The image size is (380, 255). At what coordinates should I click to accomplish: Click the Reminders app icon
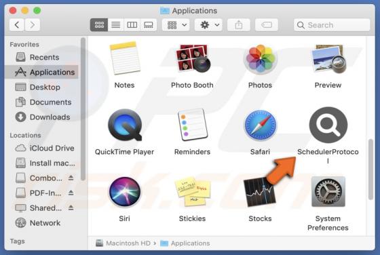pyautogui.click(x=193, y=125)
